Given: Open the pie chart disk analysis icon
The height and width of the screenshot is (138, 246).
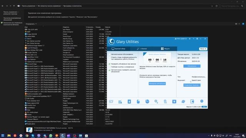Looking at the screenshot, I should point(147,102).
